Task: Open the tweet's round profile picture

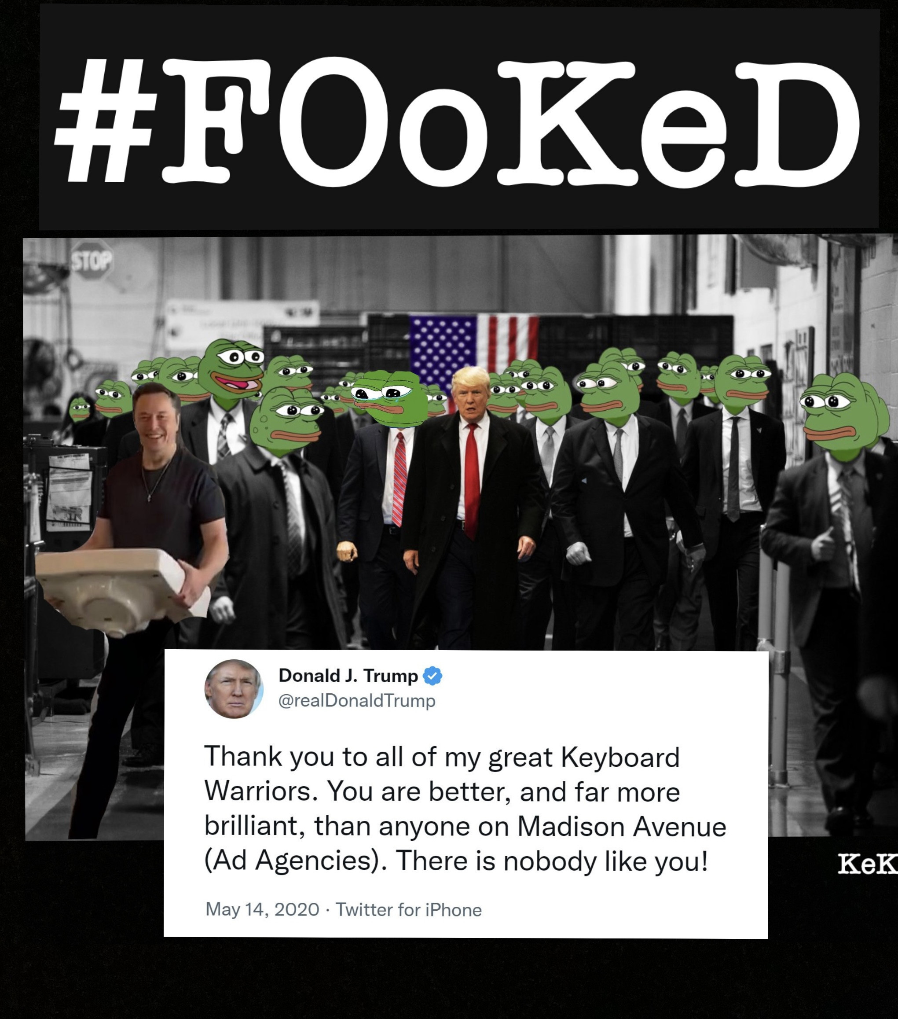Action: (x=234, y=688)
